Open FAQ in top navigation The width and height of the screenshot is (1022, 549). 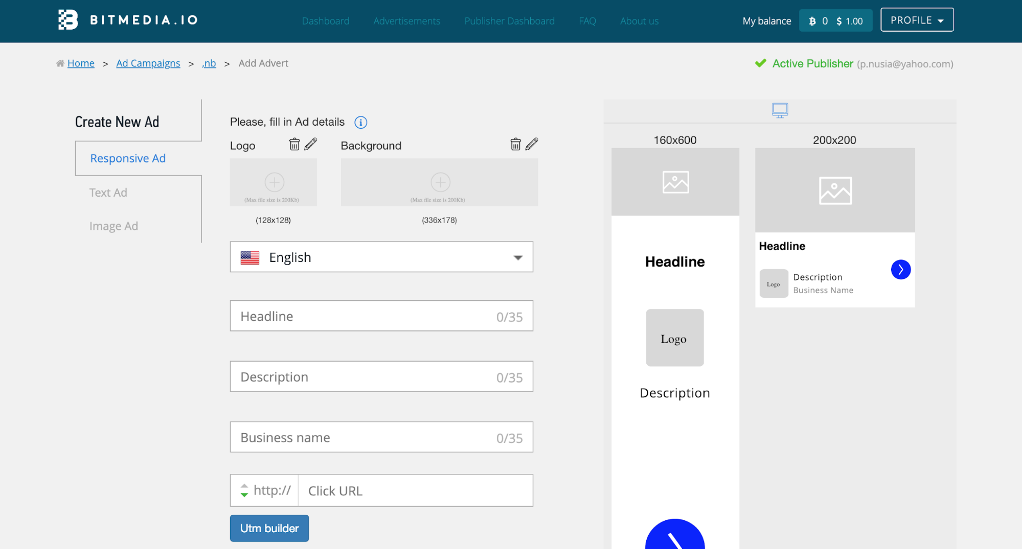pos(587,21)
